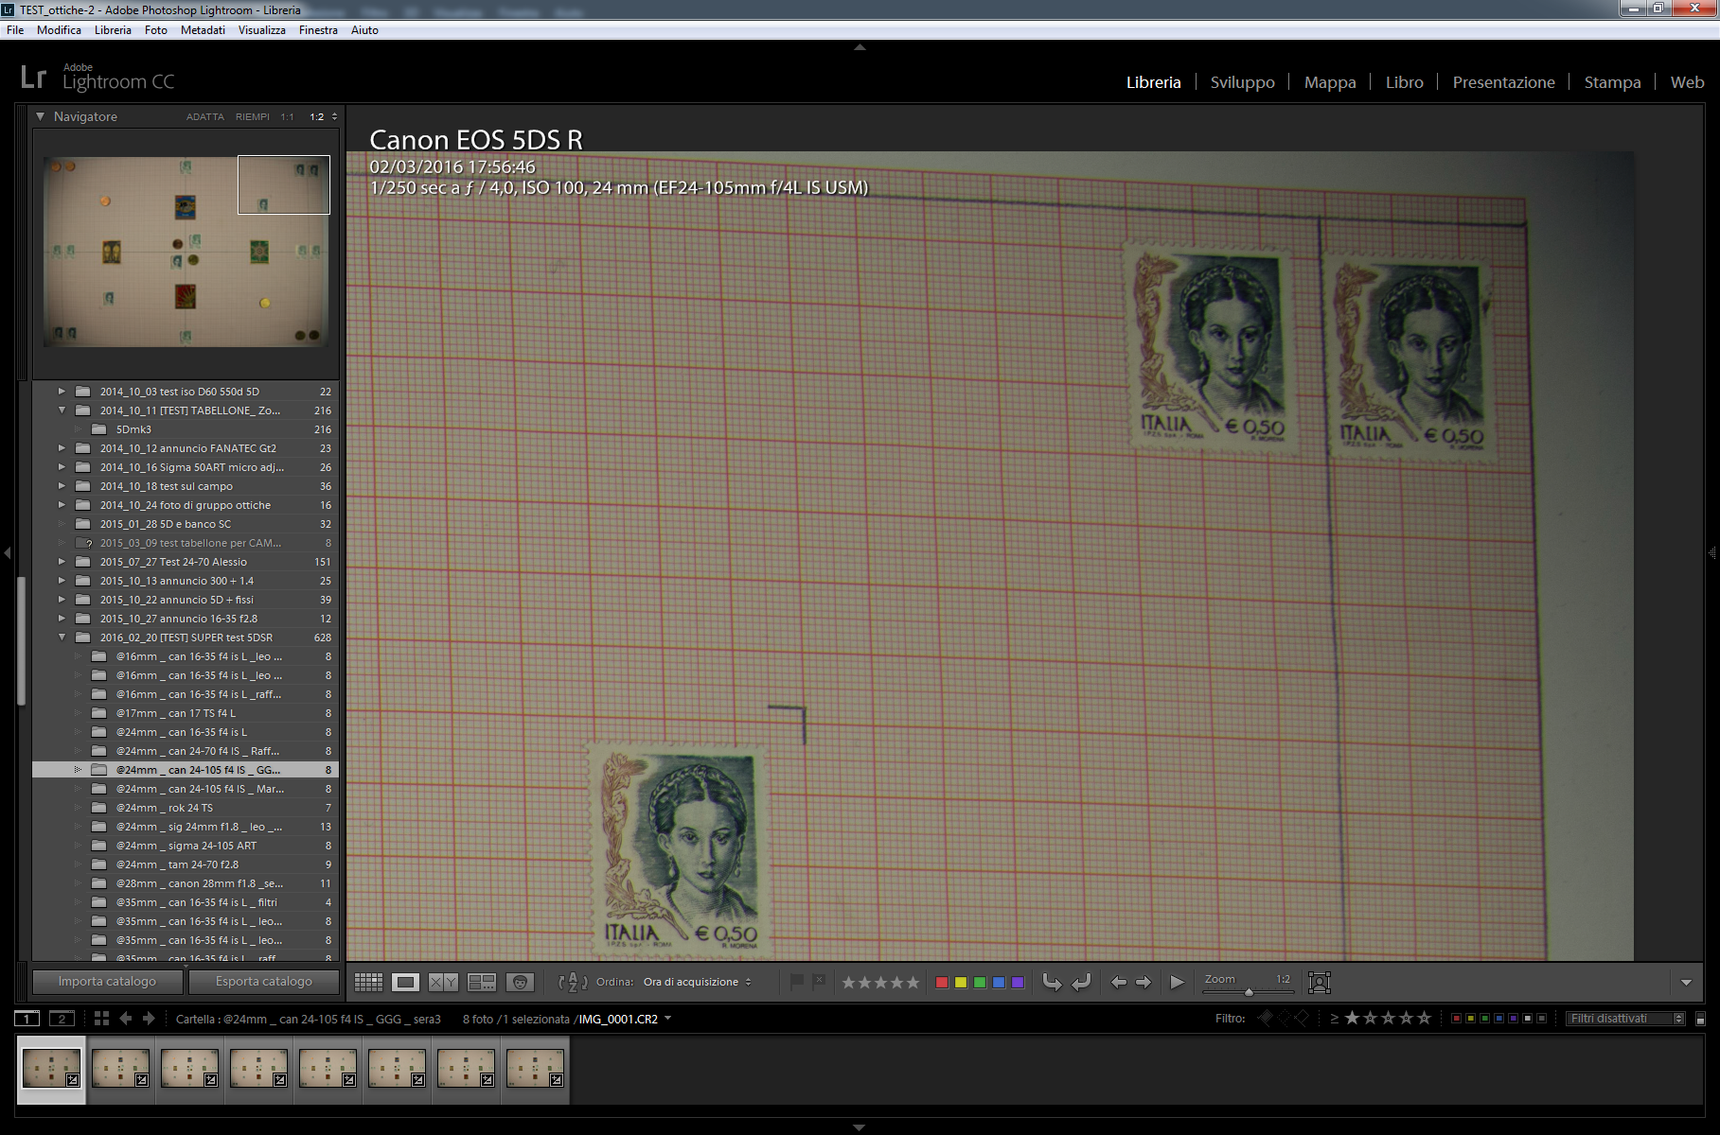Image resolution: width=1720 pixels, height=1135 pixels.
Task: Select folder @17mm _ can 17 TS f4 L
Action: [186, 713]
